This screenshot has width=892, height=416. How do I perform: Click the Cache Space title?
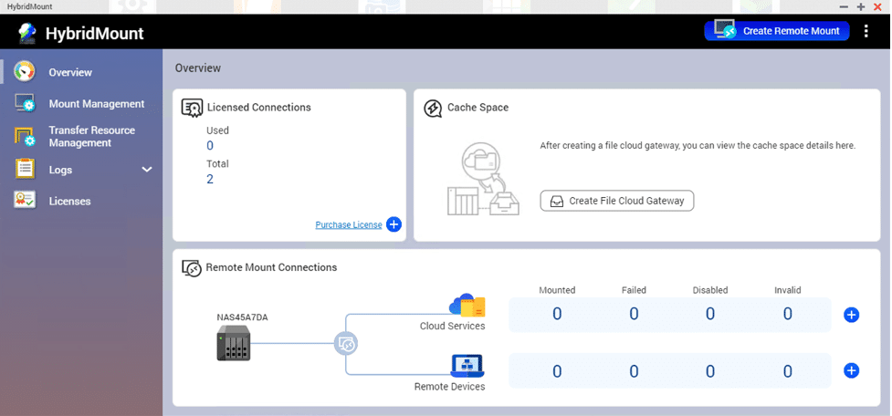477,108
